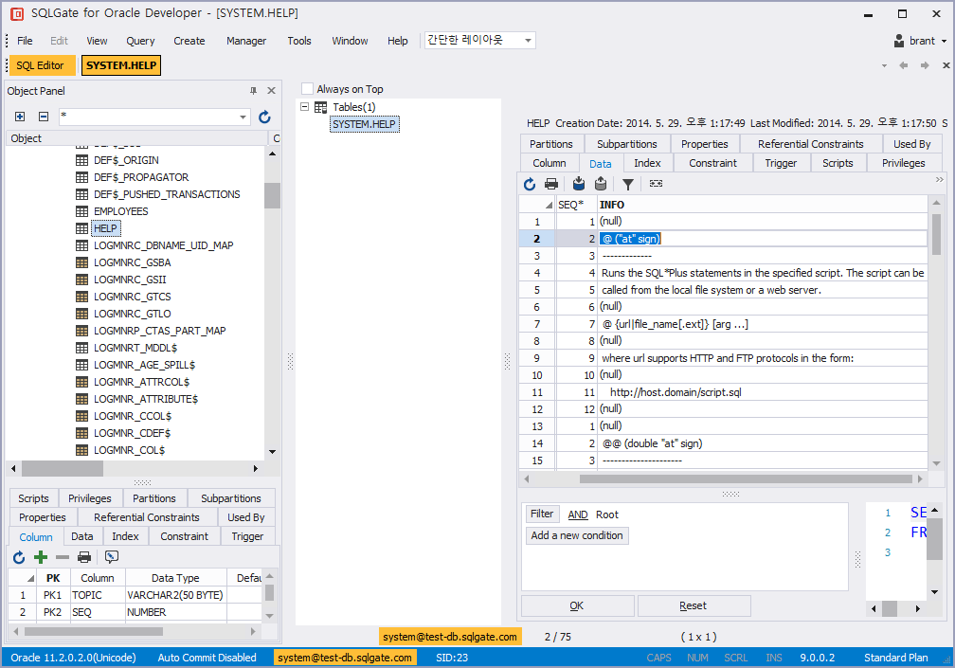
Task: Select DEF$_ORIGIN in object list
Action: click(x=126, y=160)
